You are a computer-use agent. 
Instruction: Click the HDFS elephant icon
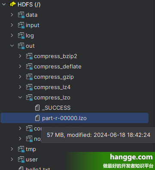click(x=12, y=4)
